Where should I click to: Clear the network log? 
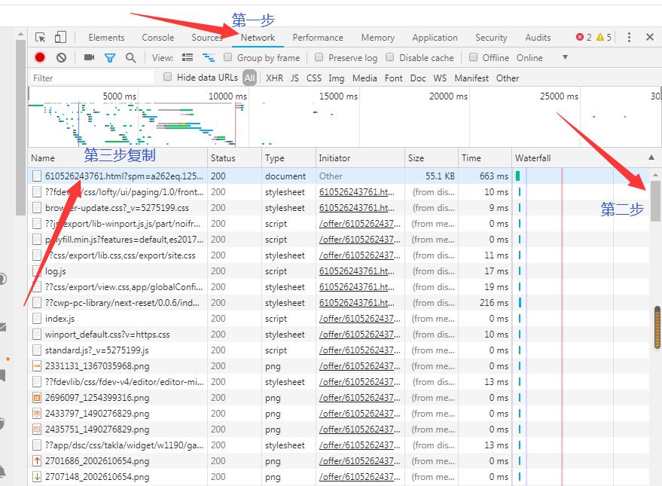(61, 57)
